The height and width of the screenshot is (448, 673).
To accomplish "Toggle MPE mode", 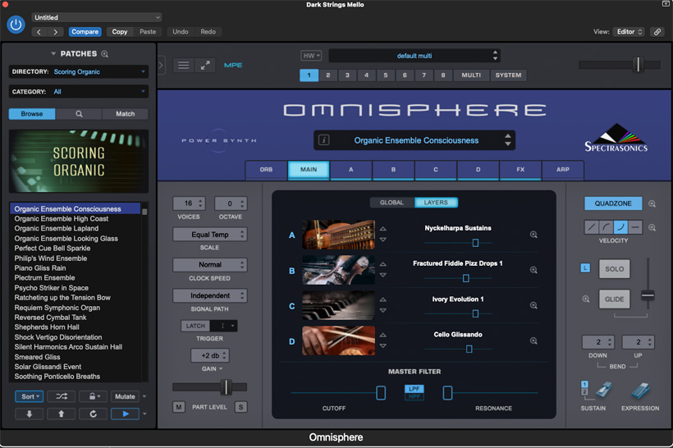I will click(233, 65).
